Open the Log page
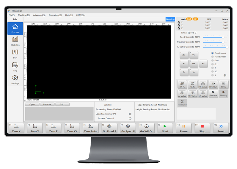The image size is (237, 169). pos(15,66)
